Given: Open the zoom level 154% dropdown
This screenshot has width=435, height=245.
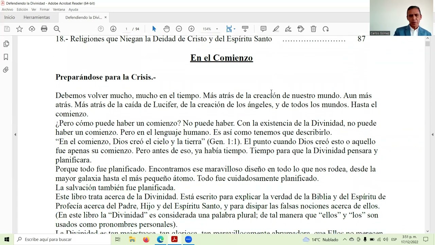Looking at the screenshot, I should point(210,29).
